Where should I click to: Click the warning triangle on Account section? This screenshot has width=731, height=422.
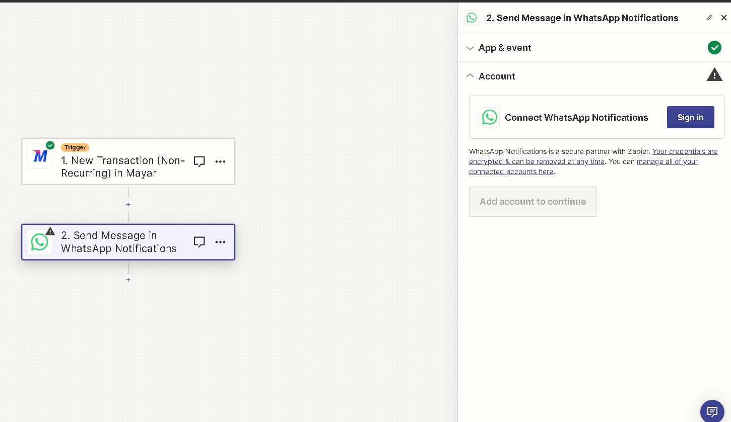pos(714,75)
